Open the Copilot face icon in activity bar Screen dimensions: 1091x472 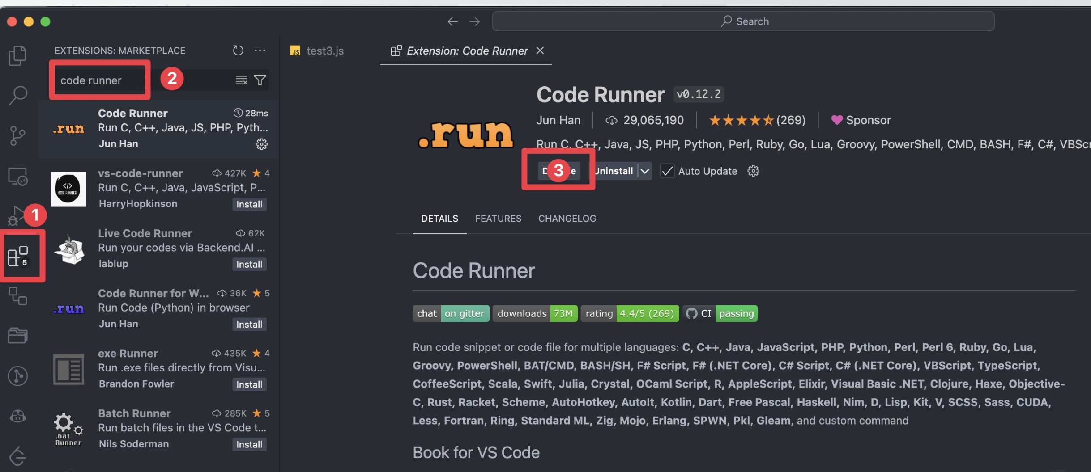coord(18,416)
